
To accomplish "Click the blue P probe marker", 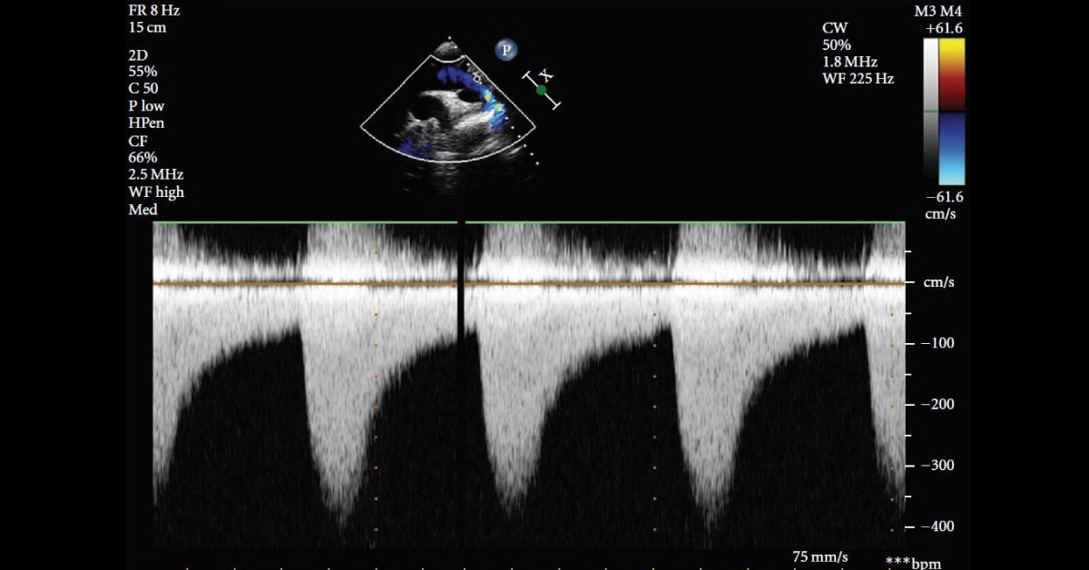I will 506,50.
